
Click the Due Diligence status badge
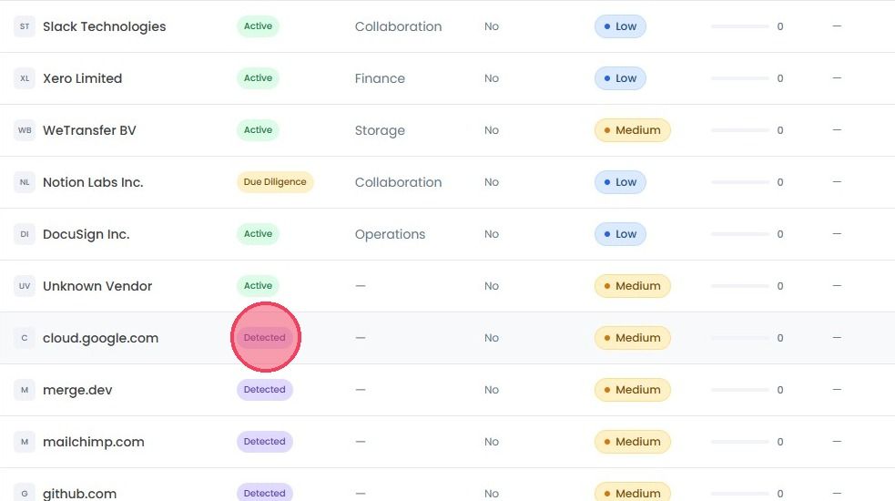[x=275, y=181]
